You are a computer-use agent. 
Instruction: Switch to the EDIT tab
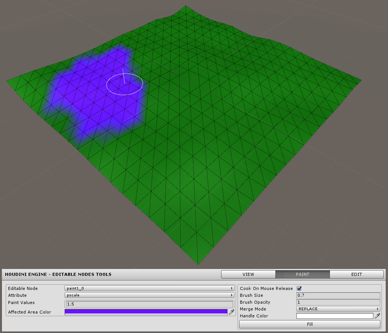coord(356,274)
